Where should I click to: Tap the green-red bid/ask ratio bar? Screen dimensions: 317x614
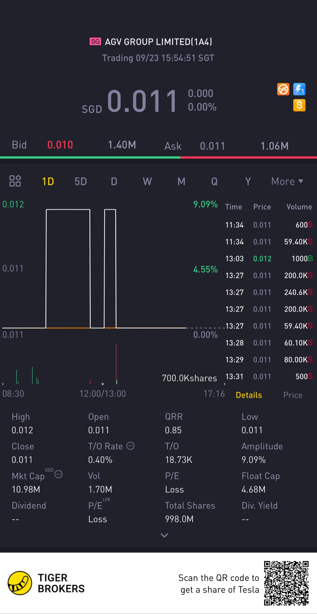coord(158,157)
